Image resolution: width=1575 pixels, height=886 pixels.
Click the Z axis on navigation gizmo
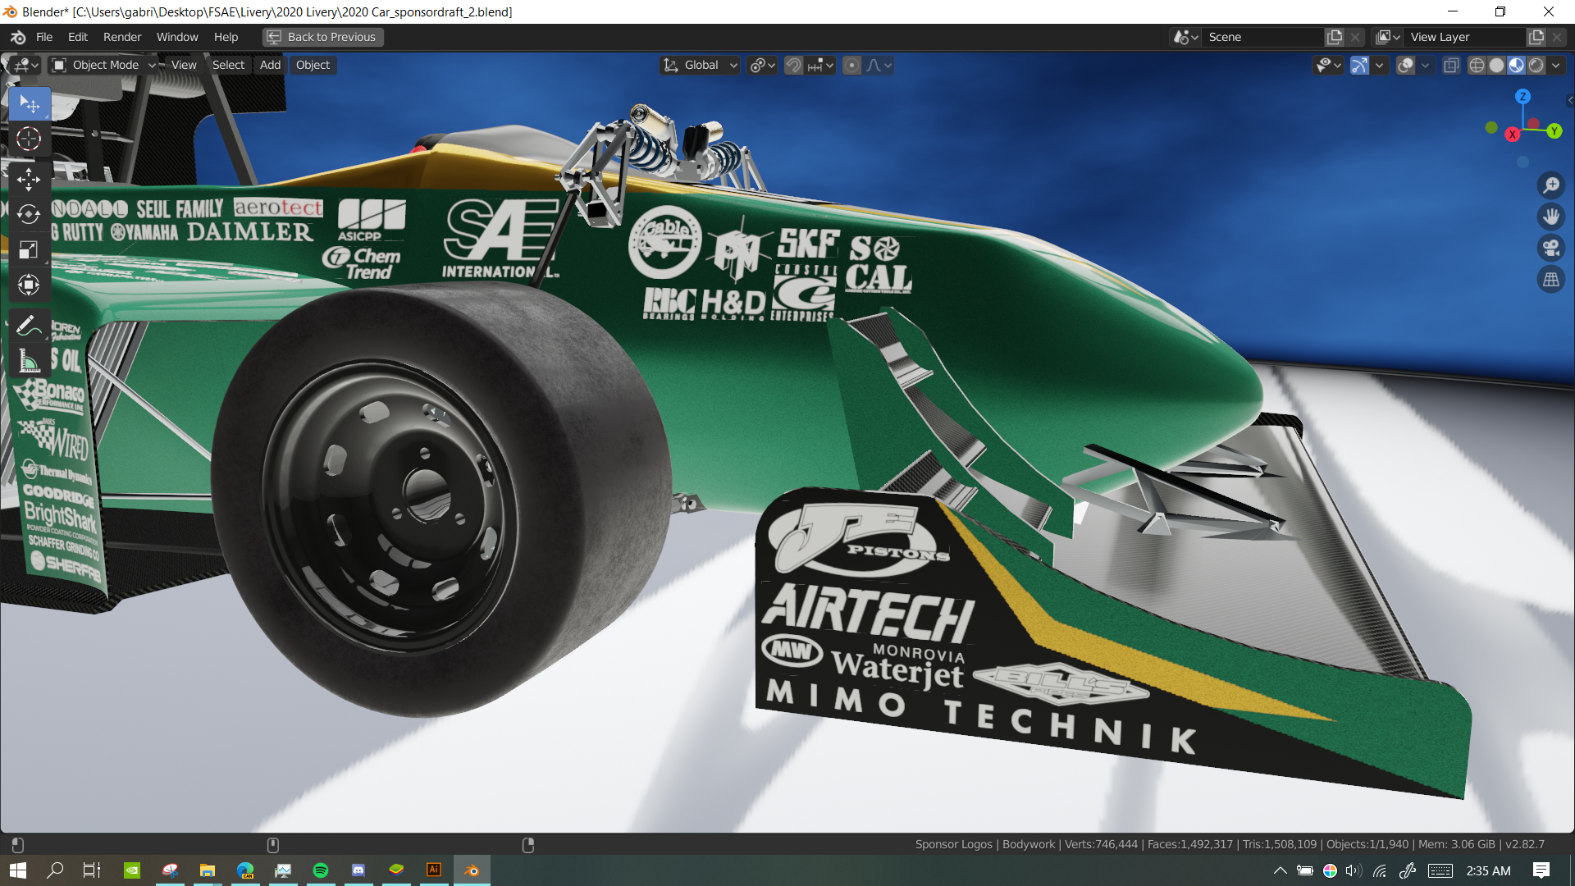[x=1523, y=96]
